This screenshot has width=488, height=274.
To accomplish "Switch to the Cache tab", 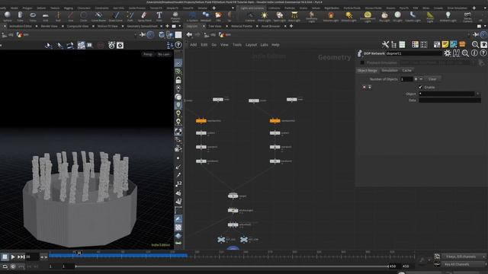I will (406, 71).
